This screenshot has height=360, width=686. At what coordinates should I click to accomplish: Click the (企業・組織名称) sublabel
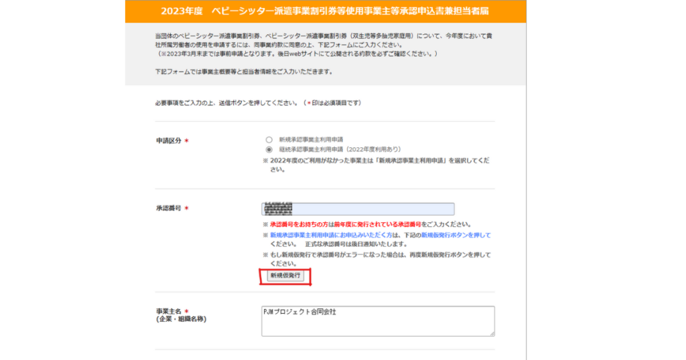coord(181,319)
